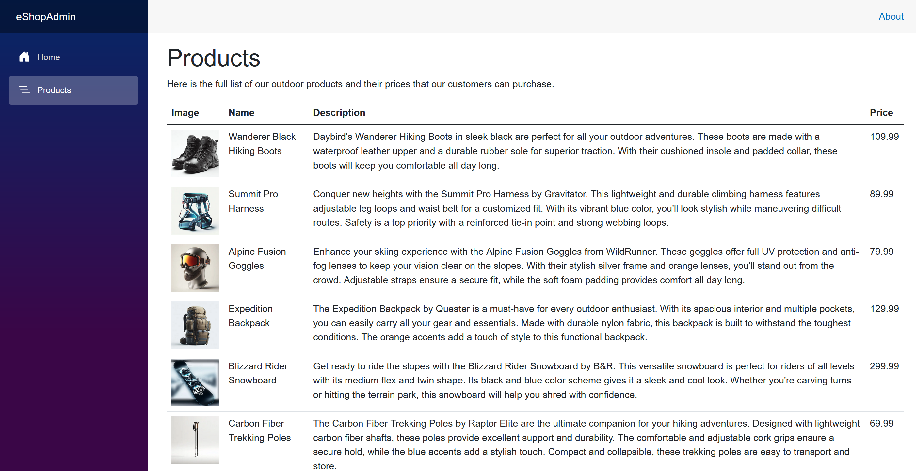
Task: Select the Alpine Fusion Goggles thumbnail
Action: tap(195, 268)
